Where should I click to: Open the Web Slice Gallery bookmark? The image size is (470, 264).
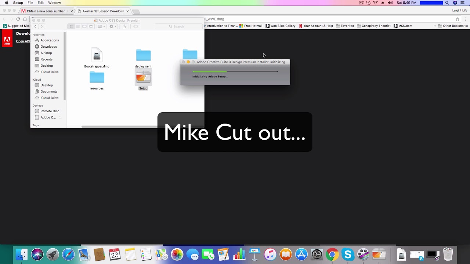click(x=281, y=26)
